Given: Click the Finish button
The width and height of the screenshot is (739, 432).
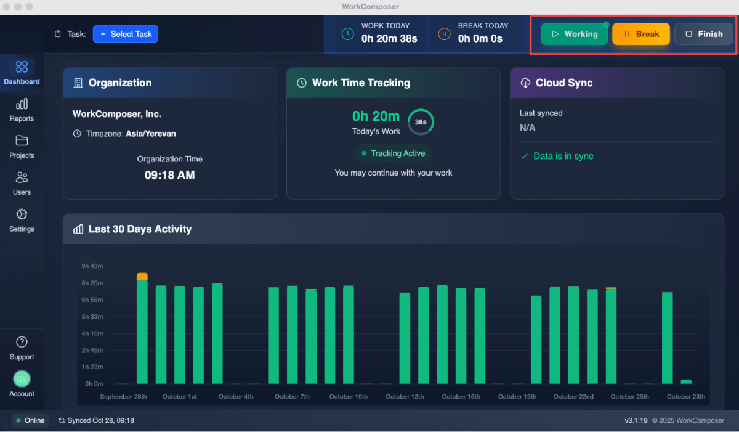Looking at the screenshot, I should click(x=703, y=34).
